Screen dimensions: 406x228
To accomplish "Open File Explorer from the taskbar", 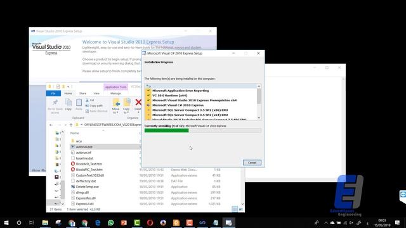I will click(45, 222).
